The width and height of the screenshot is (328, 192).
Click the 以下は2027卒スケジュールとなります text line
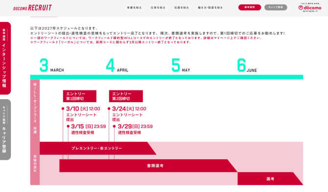pyautogui.click(x=64, y=28)
